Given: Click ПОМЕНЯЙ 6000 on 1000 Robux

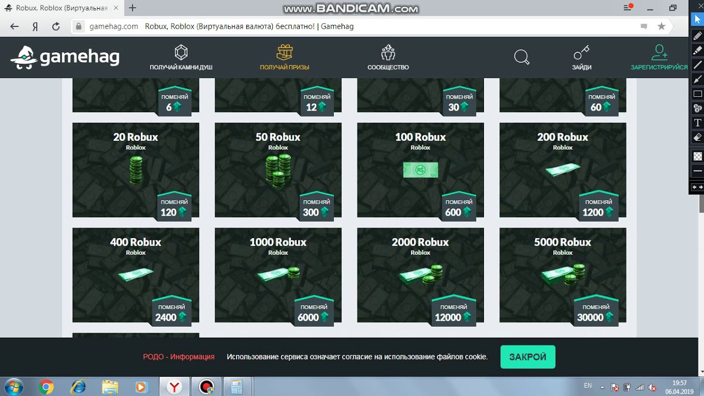Looking at the screenshot, I should point(313,312).
